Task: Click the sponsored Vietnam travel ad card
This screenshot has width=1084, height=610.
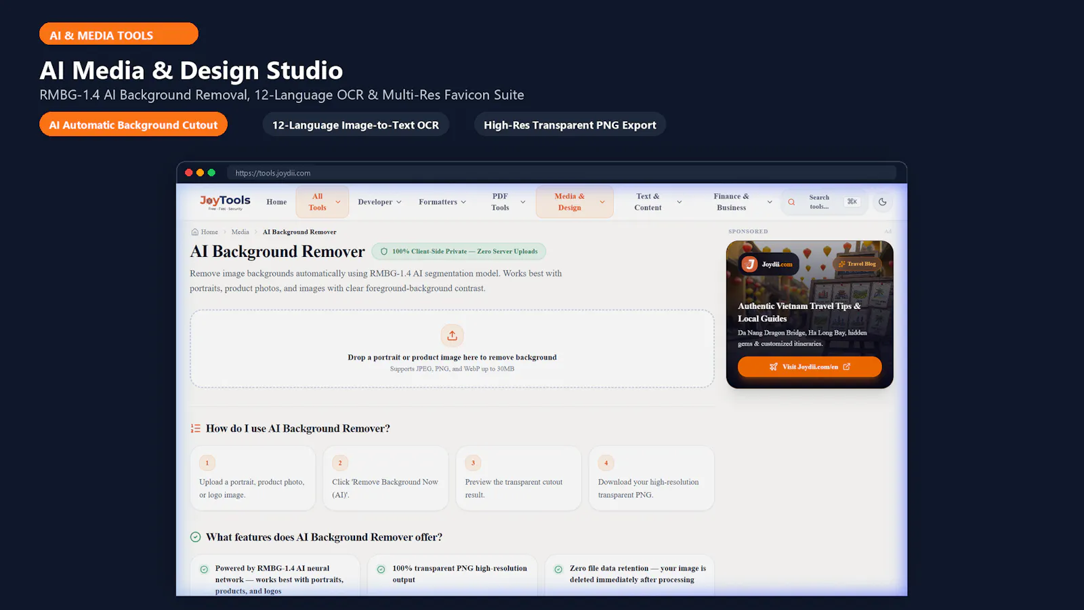Action: click(x=810, y=314)
